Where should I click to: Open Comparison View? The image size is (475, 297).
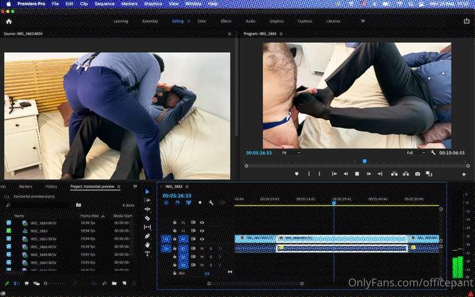click(x=429, y=174)
